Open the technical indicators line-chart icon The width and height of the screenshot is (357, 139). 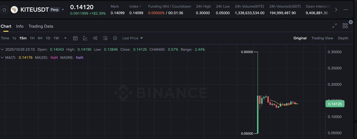85,38
